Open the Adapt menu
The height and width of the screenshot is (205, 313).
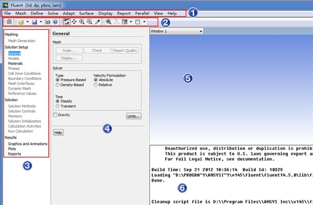[69, 14]
